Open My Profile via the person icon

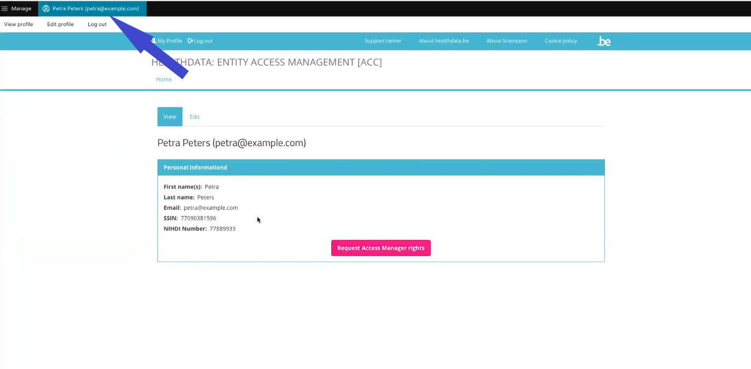coord(154,41)
